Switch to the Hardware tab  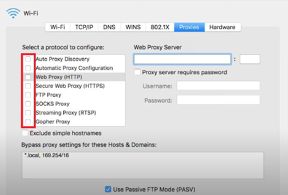pyautogui.click(x=222, y=27)
